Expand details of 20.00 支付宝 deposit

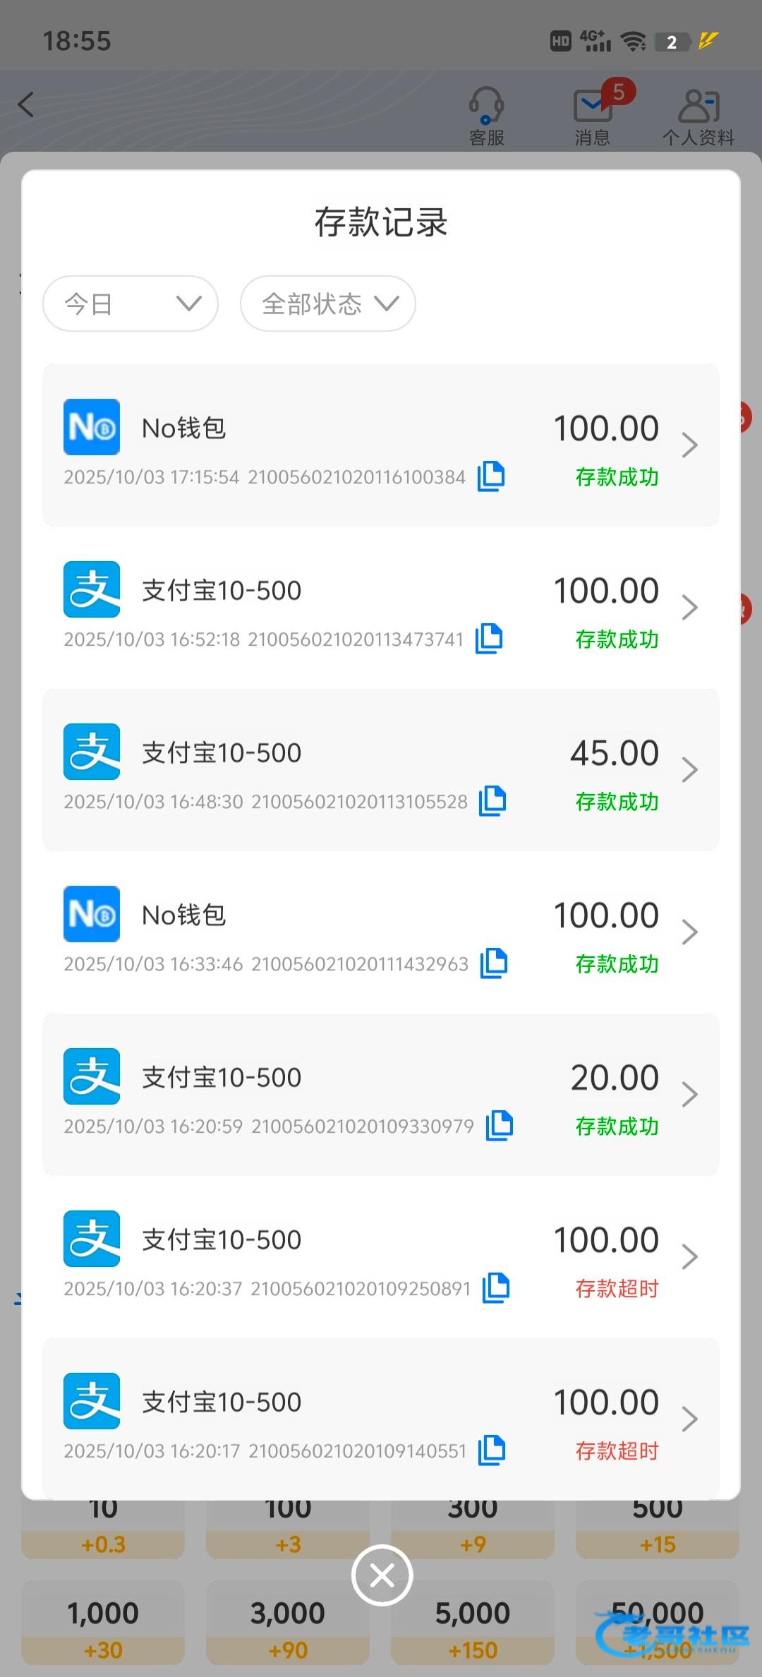[x=689, y=1095]
